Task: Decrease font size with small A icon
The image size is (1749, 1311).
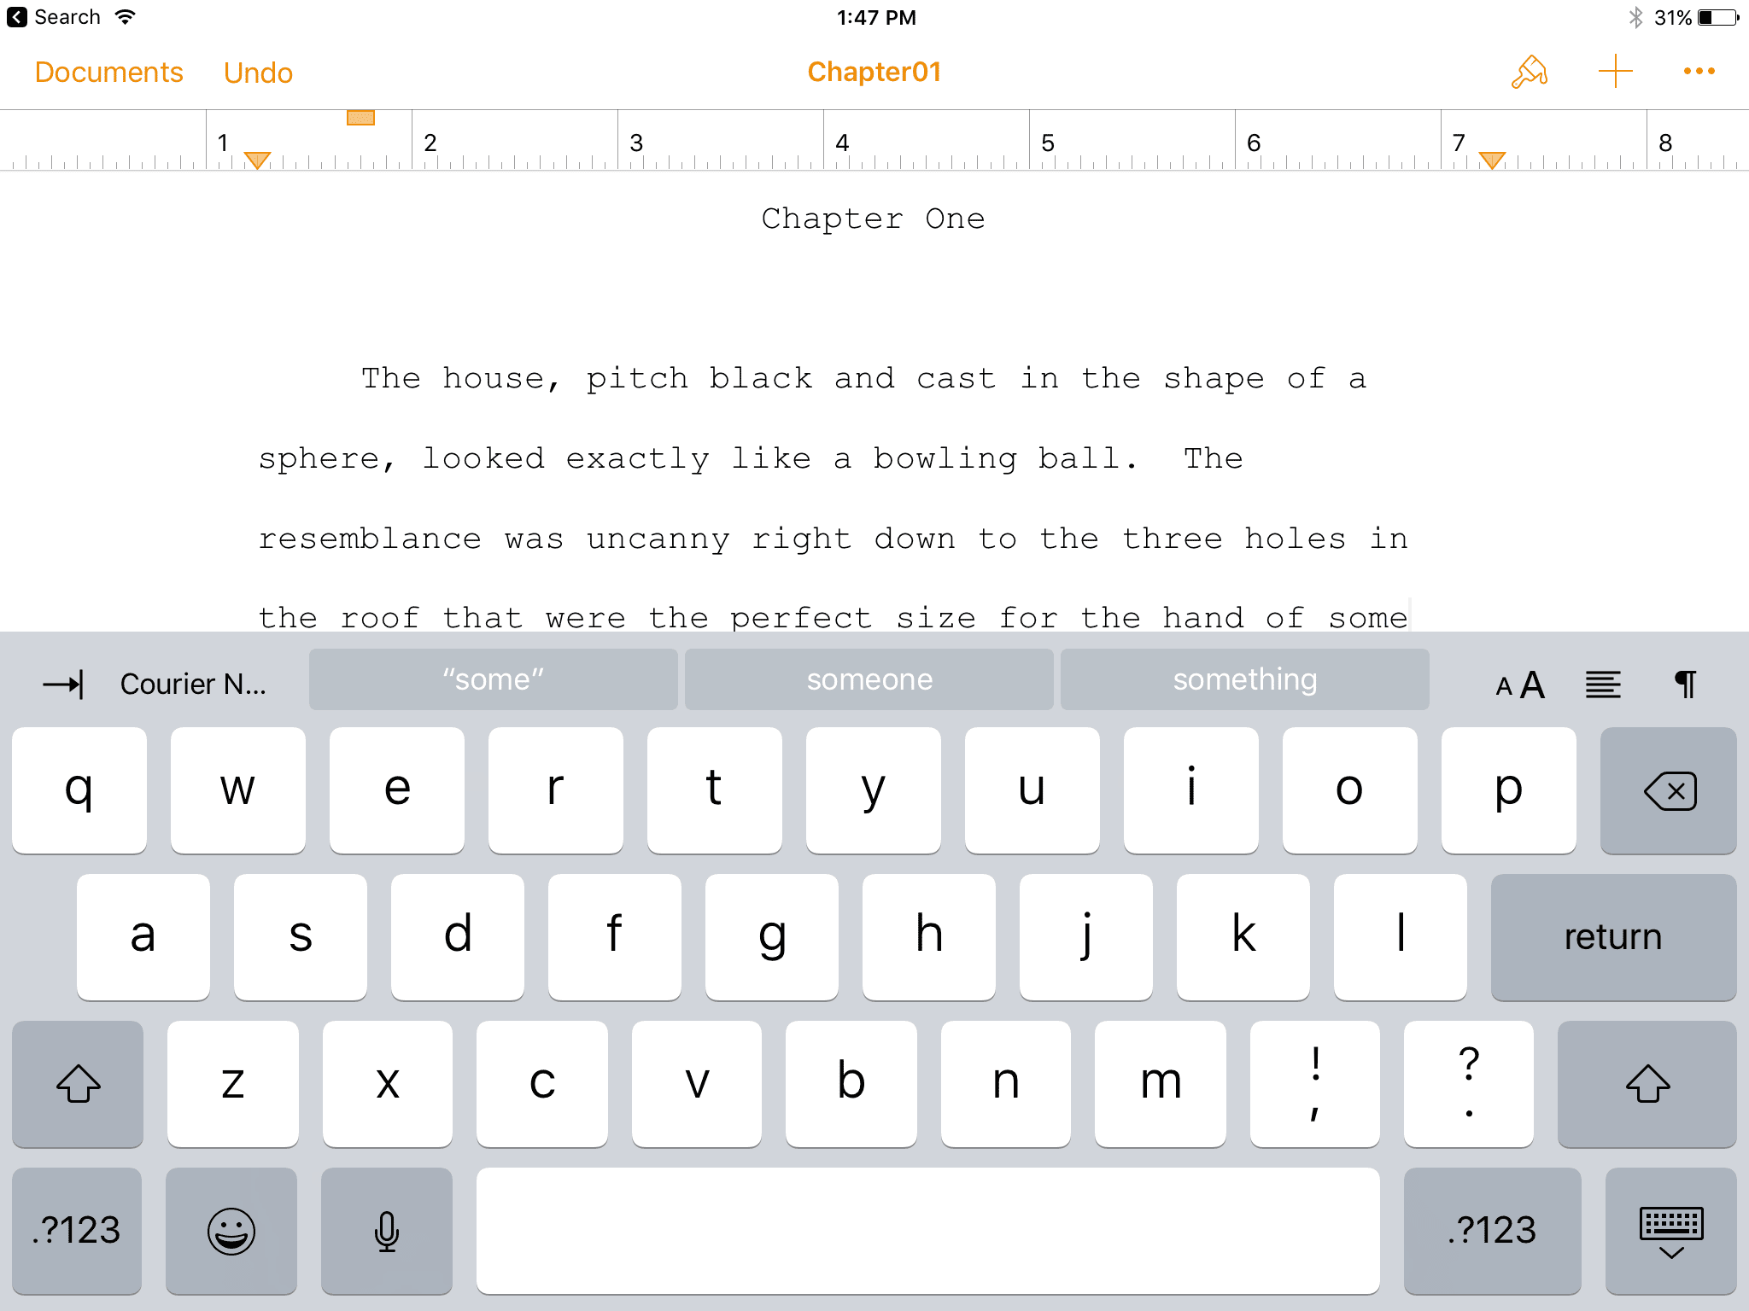Action: tap(1502, 679)
